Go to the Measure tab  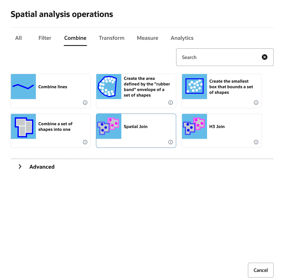tap(147, 38)
